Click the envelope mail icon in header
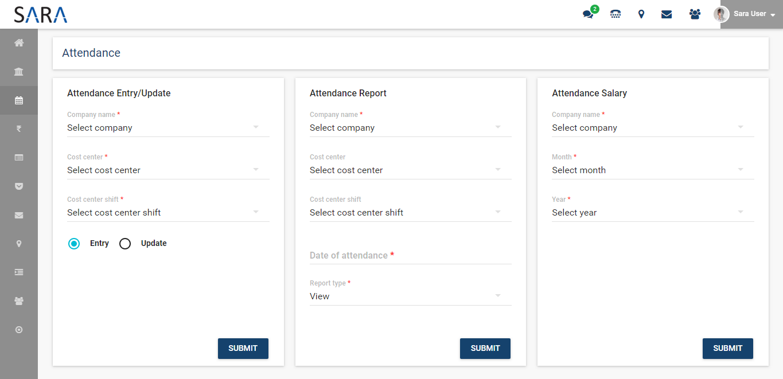This screenshot has height=379, width=783. coord(667,14)
